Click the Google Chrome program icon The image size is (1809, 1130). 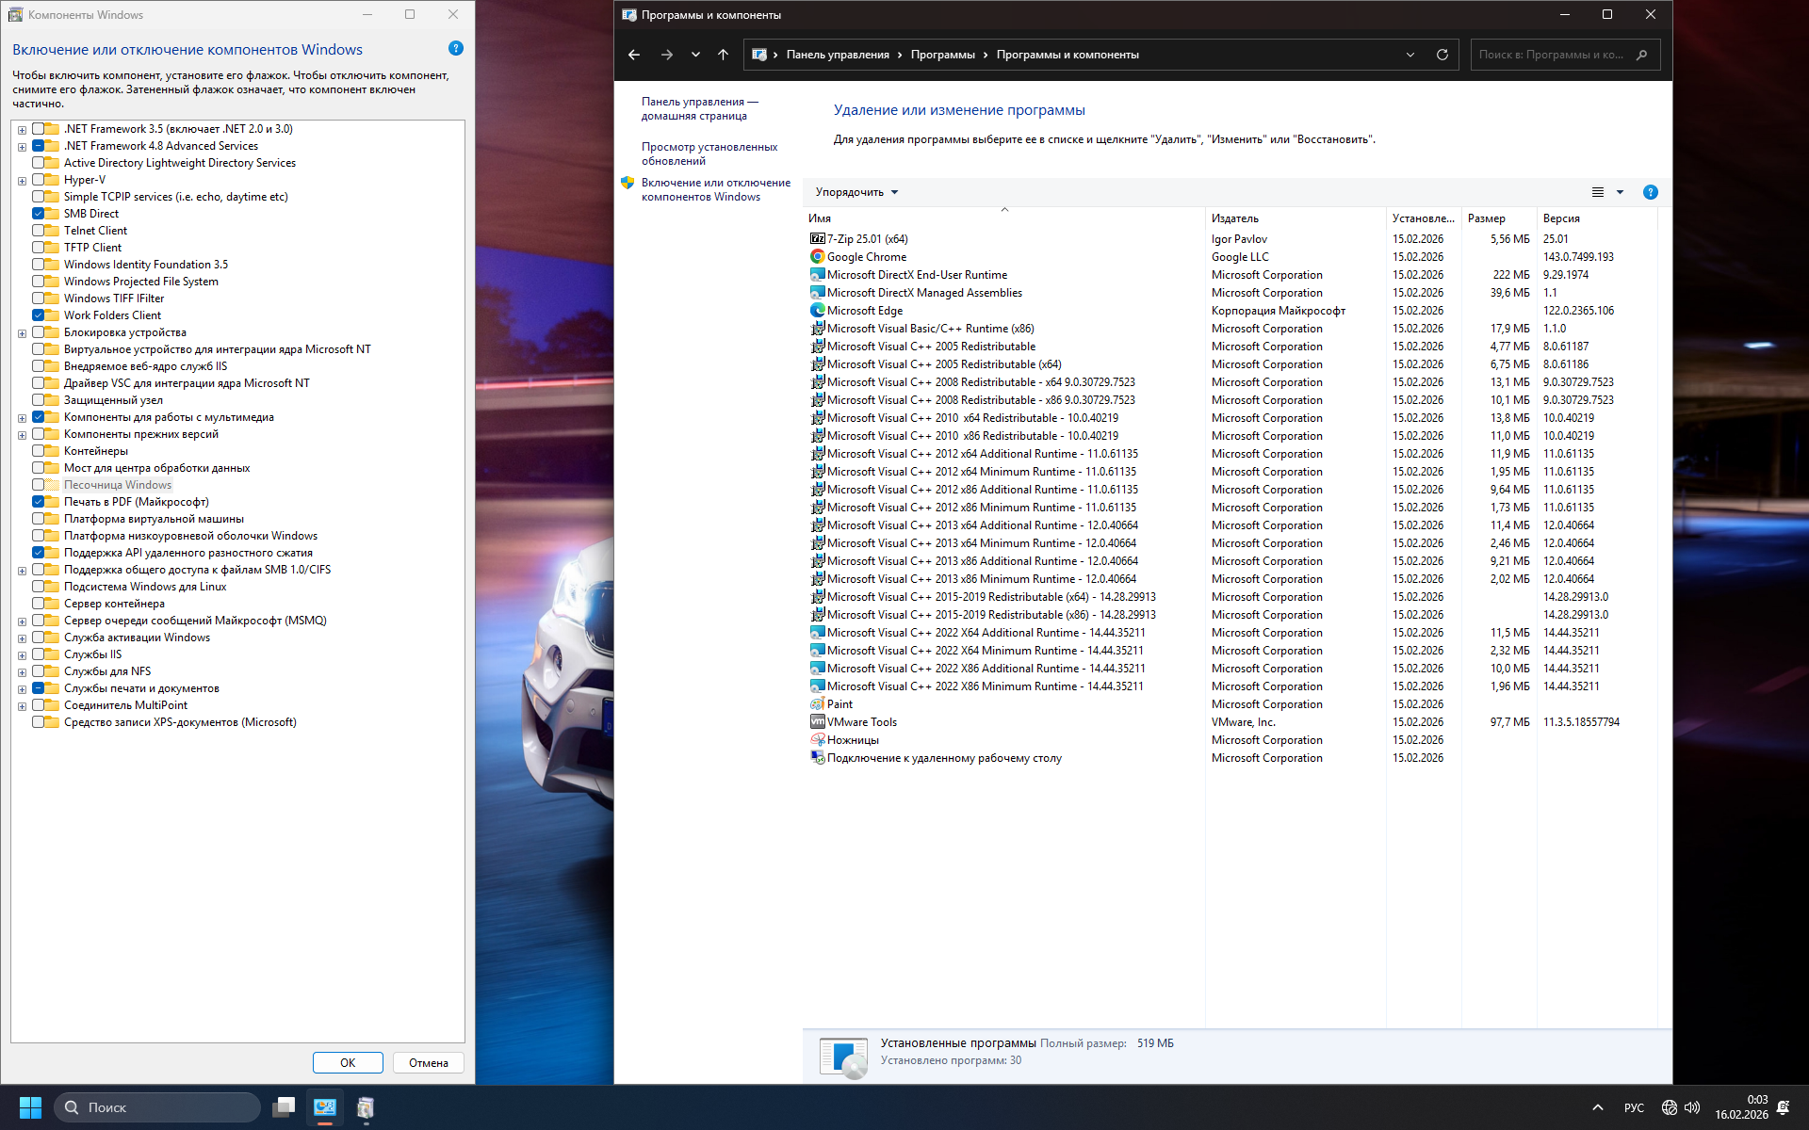(x=817, y=257)
